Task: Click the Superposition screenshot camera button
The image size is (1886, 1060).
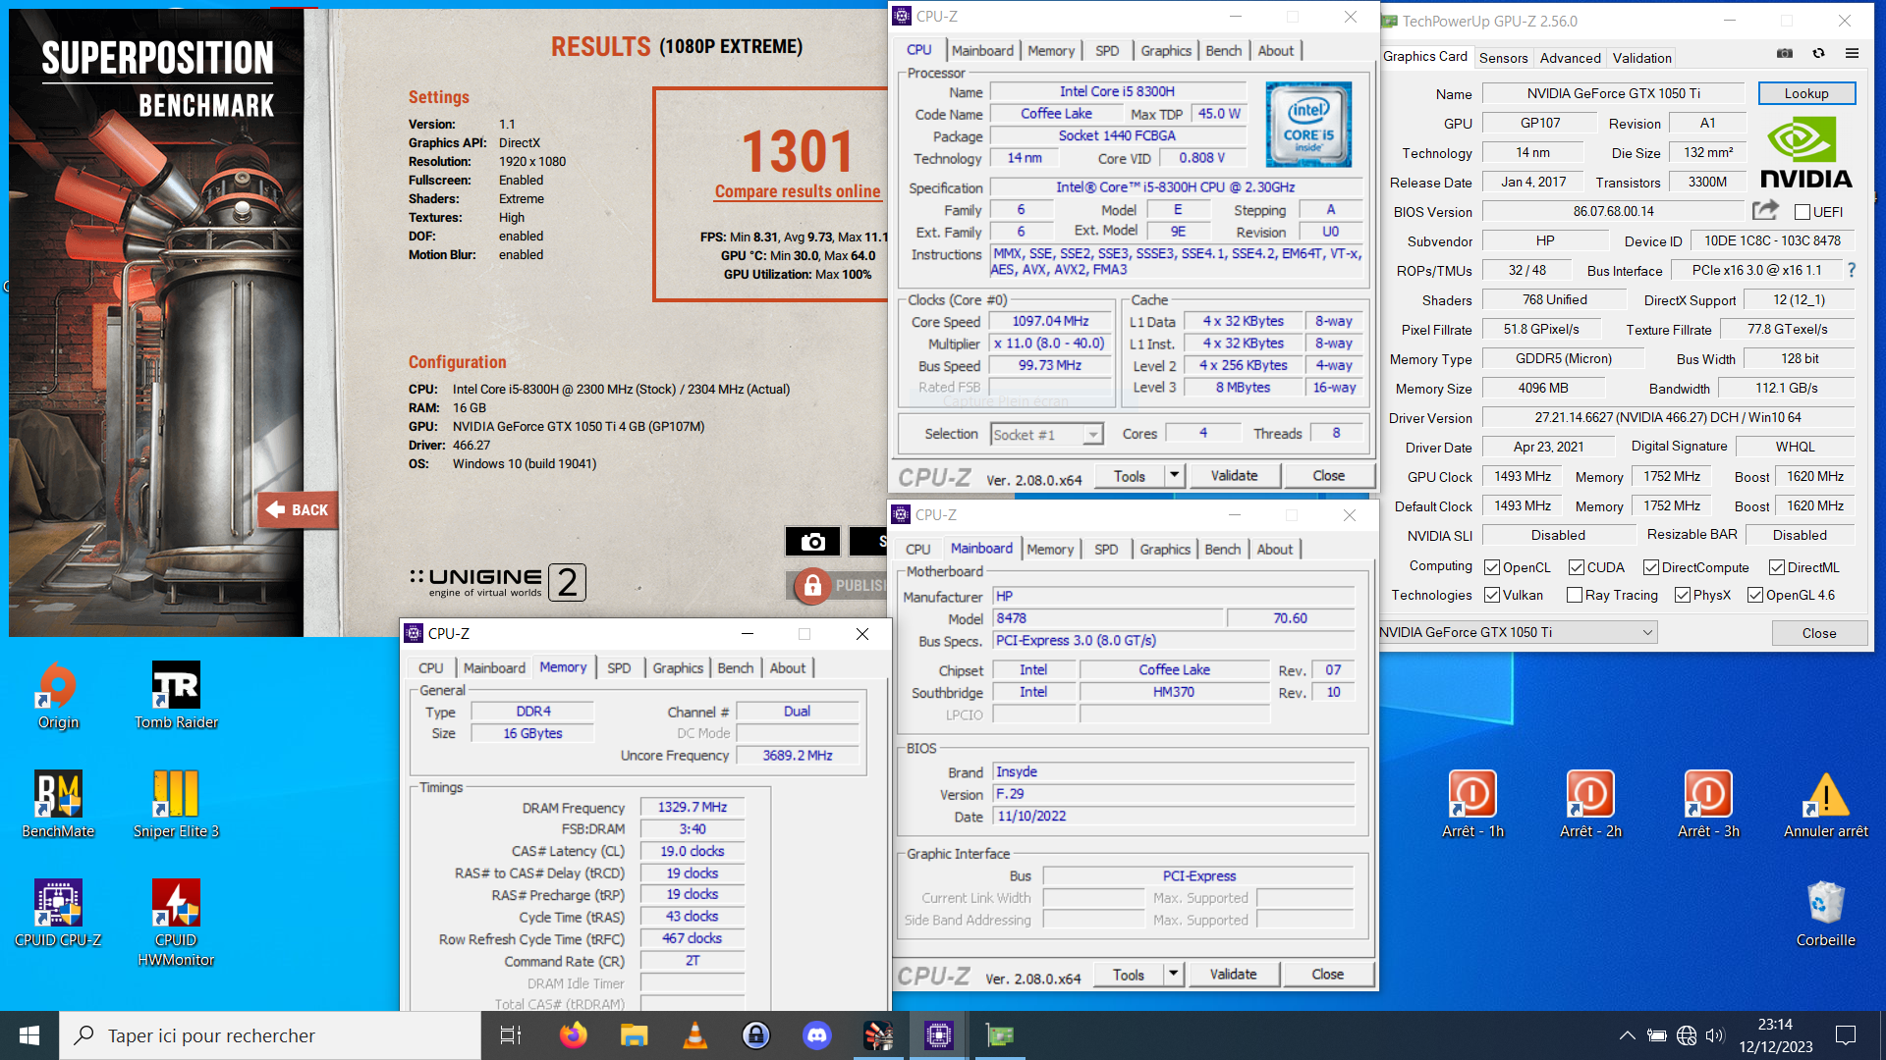Action: [x=812, y=542]
